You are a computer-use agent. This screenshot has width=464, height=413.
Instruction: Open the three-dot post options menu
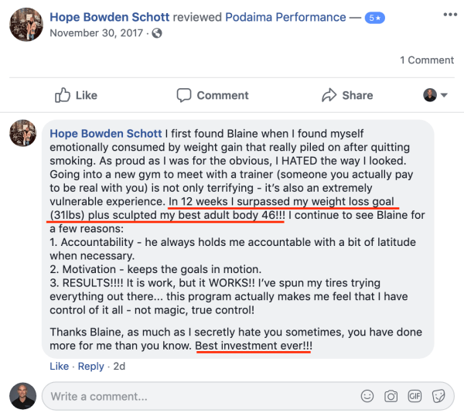pyautogui.click(x=450, y=15)
